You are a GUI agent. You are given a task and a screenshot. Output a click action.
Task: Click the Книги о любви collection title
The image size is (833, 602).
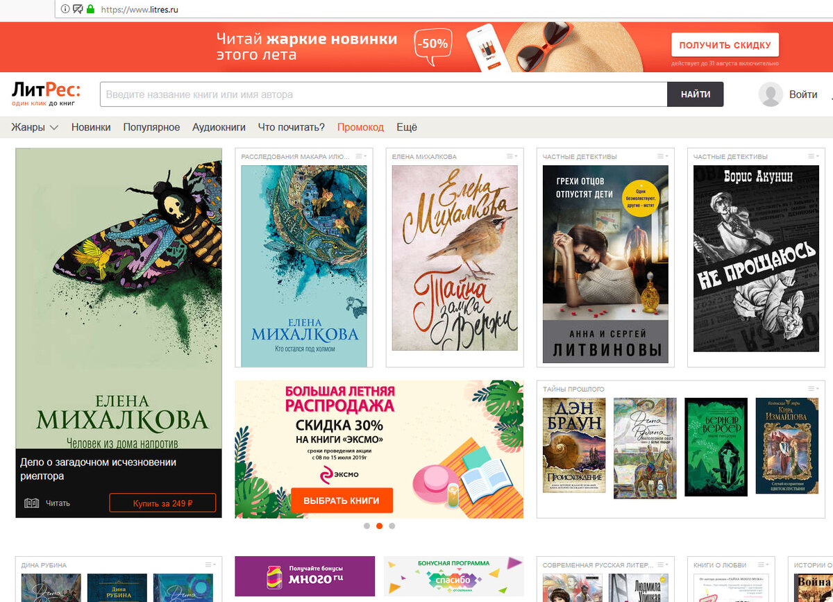click(x=721, y=565)
